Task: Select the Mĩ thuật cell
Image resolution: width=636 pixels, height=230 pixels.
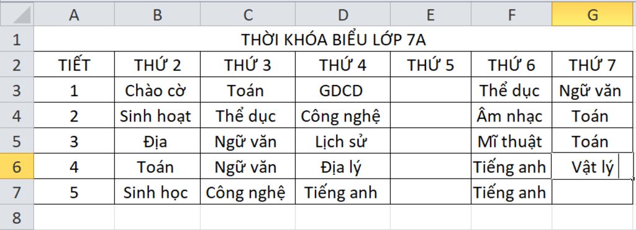Action: [512, 141]
